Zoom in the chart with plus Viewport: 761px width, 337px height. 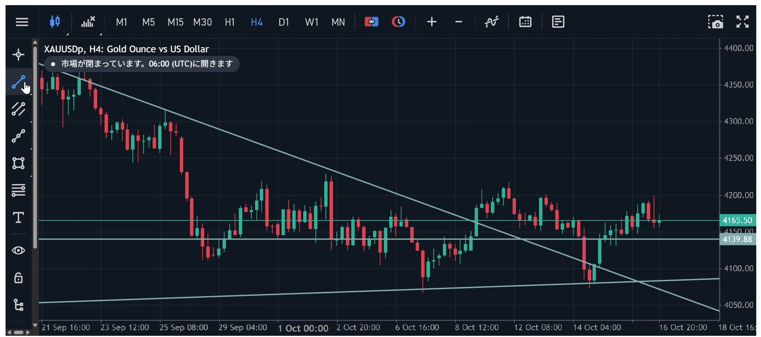click(432, 22)
